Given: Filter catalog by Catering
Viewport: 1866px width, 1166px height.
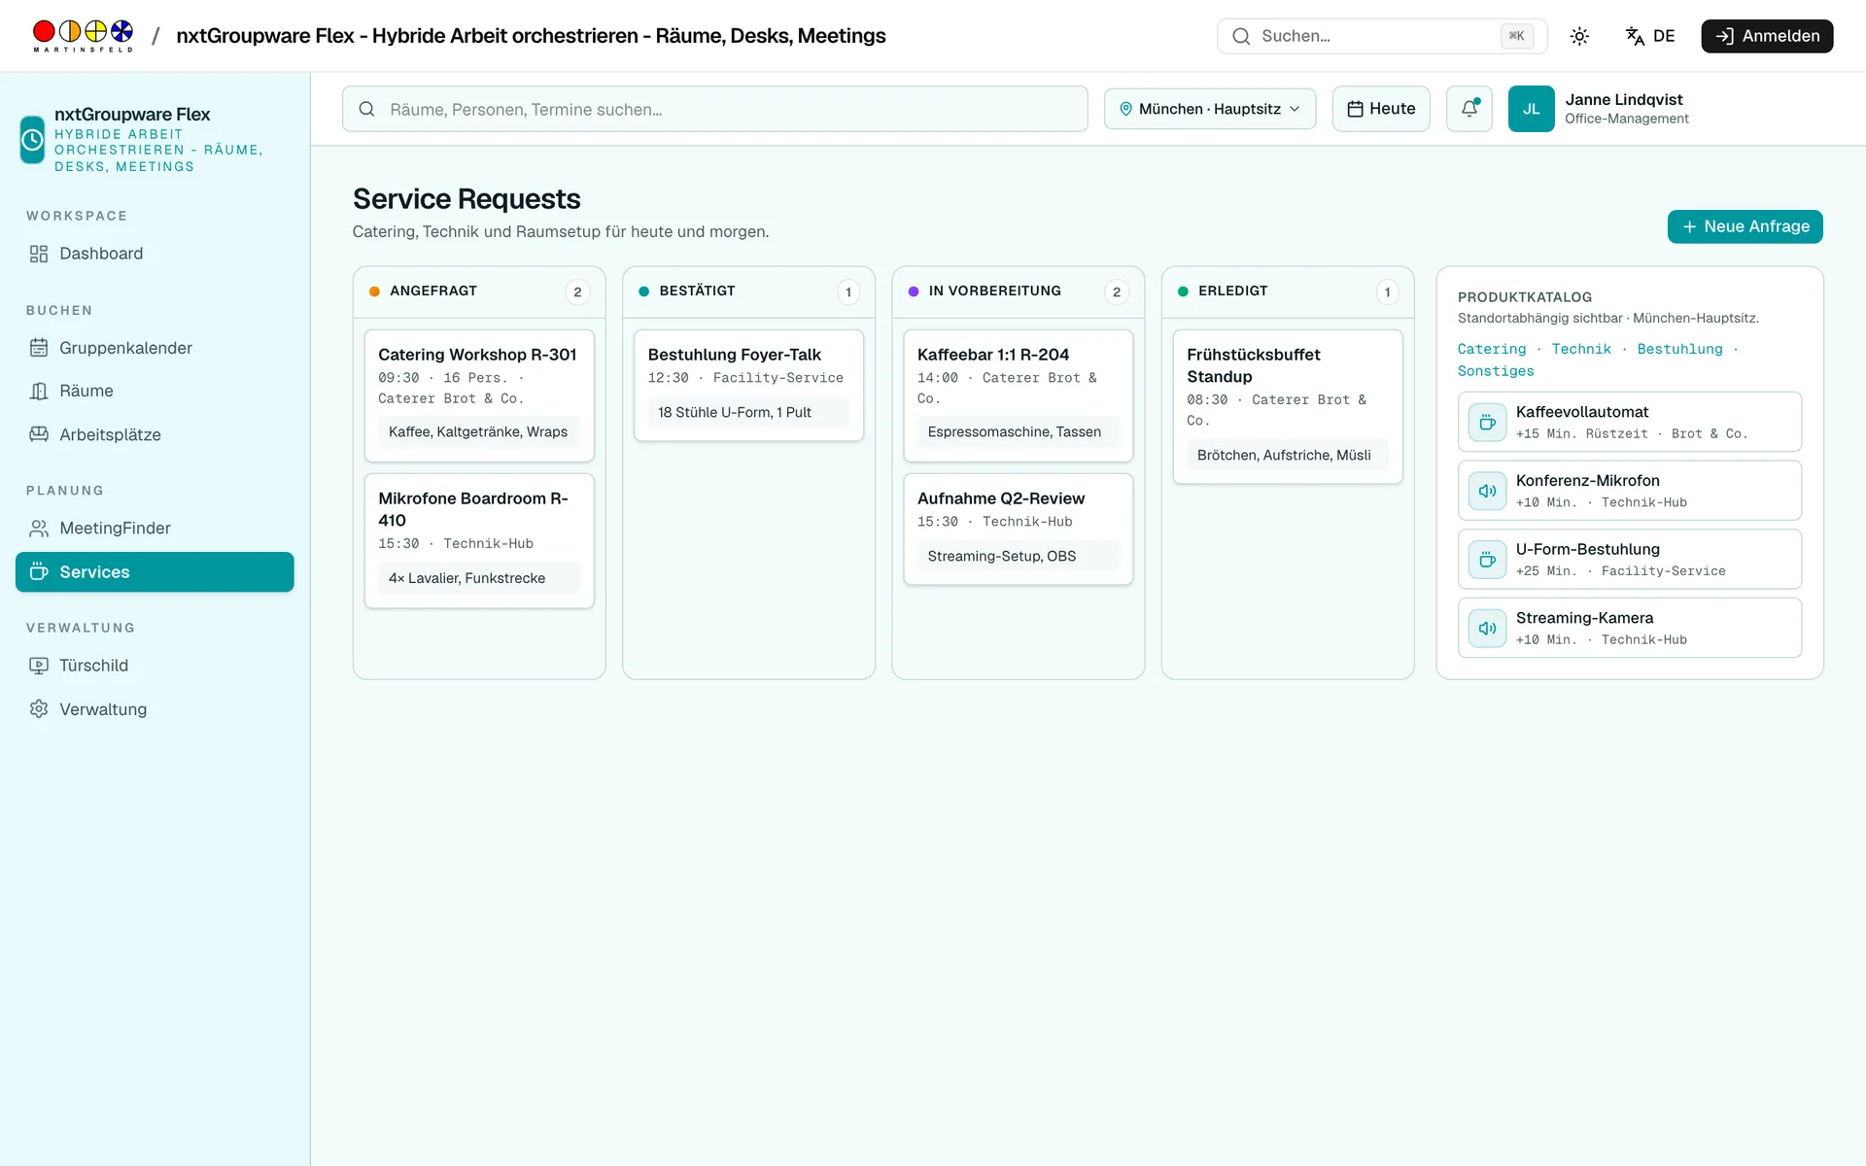Looking at the screenshot, I should pyautogui.click(x=1491, y=349).
